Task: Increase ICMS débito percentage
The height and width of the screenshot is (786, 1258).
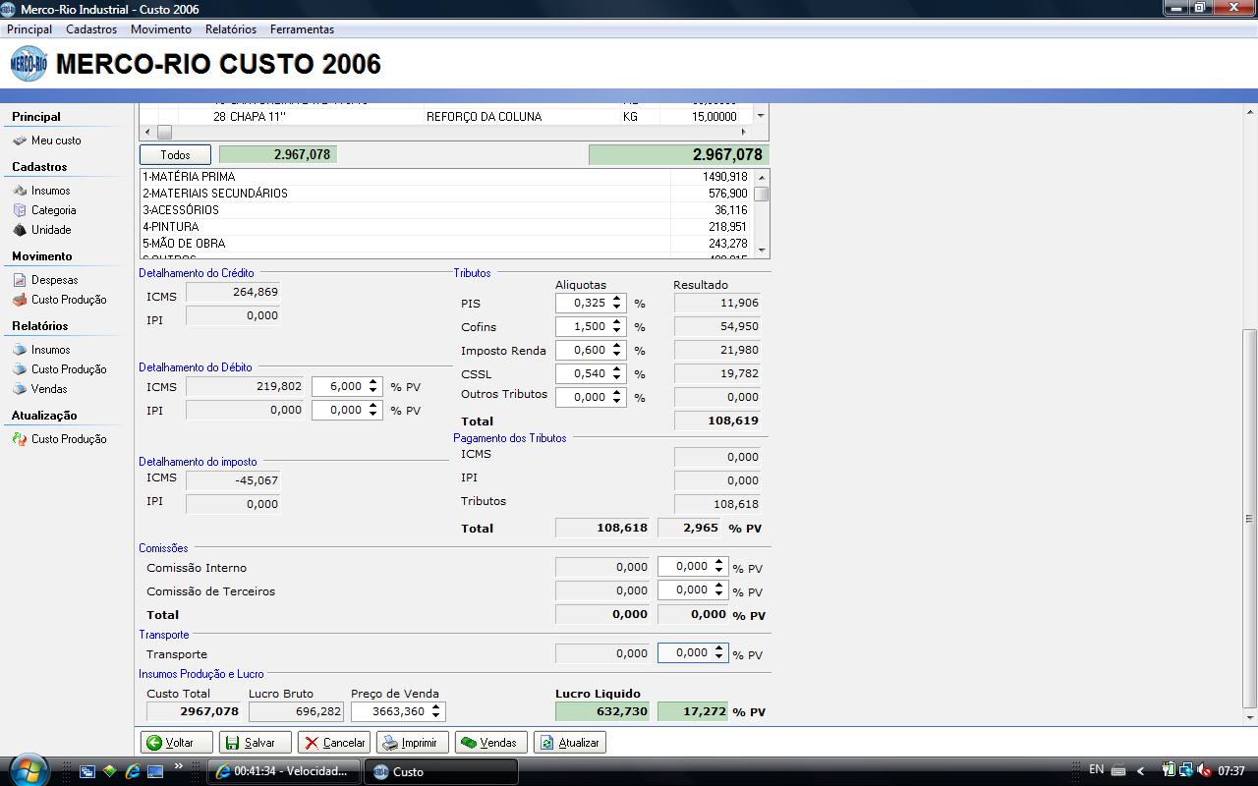Action: [x=373, y=382]
